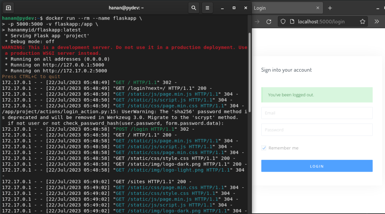Click the 'Press CTRL+C to quit' line
The width and height of the screenshot is (385, 214).
[x=31, y=77]
